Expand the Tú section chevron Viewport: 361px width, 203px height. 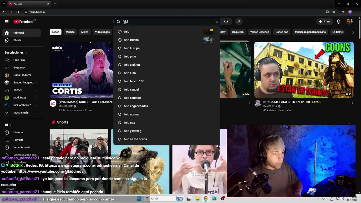[x=11, y=125]
